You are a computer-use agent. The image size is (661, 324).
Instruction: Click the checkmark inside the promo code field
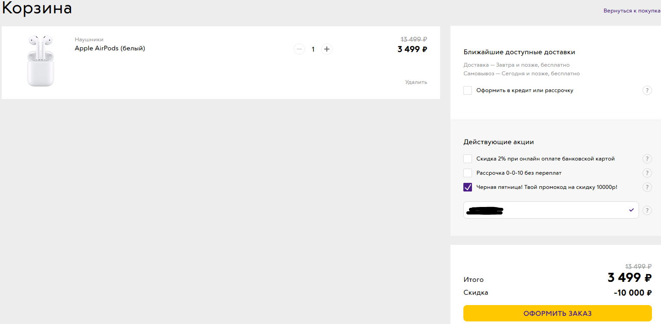point(631,210)
